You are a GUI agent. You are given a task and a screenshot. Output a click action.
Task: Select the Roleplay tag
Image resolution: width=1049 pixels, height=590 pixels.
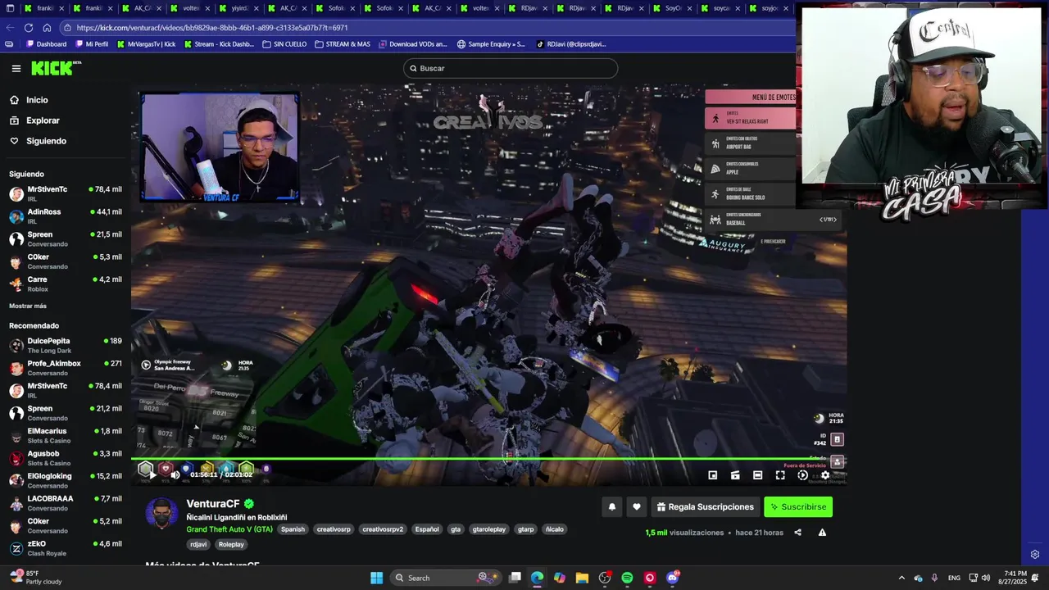(231, 544)
